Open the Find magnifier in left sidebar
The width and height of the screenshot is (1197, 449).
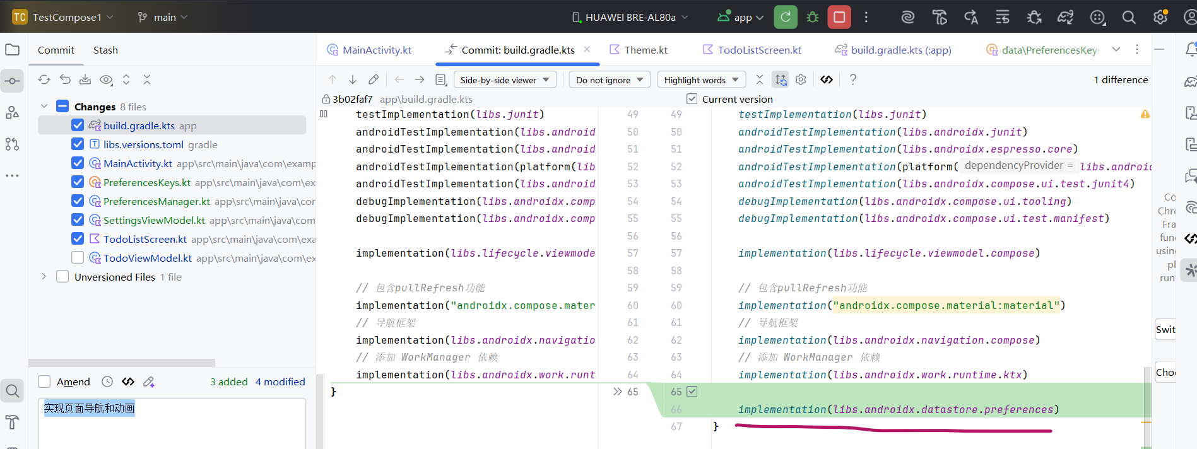[x=13, y=391]
